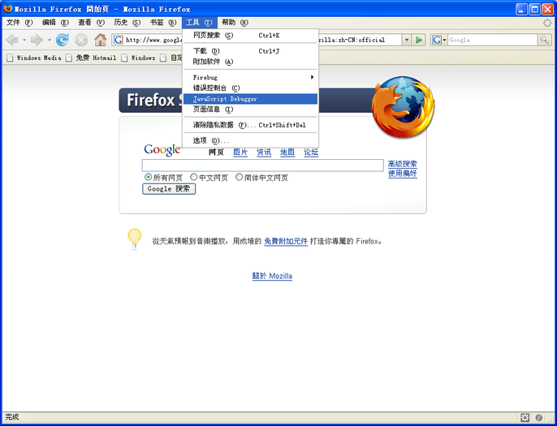Open the 使用偏好 link
This screenshot has height=426, width=557.
pyautogui.click(x=403, y=174)
